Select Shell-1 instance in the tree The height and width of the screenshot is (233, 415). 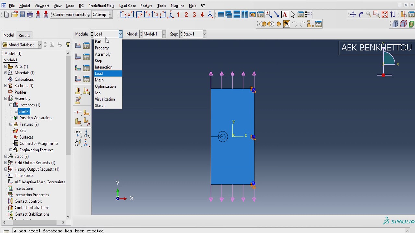(x=24, y=111)
